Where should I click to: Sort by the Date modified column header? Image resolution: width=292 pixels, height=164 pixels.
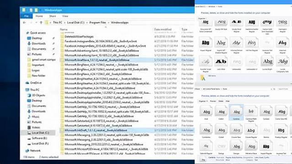(x=163, y=29)
